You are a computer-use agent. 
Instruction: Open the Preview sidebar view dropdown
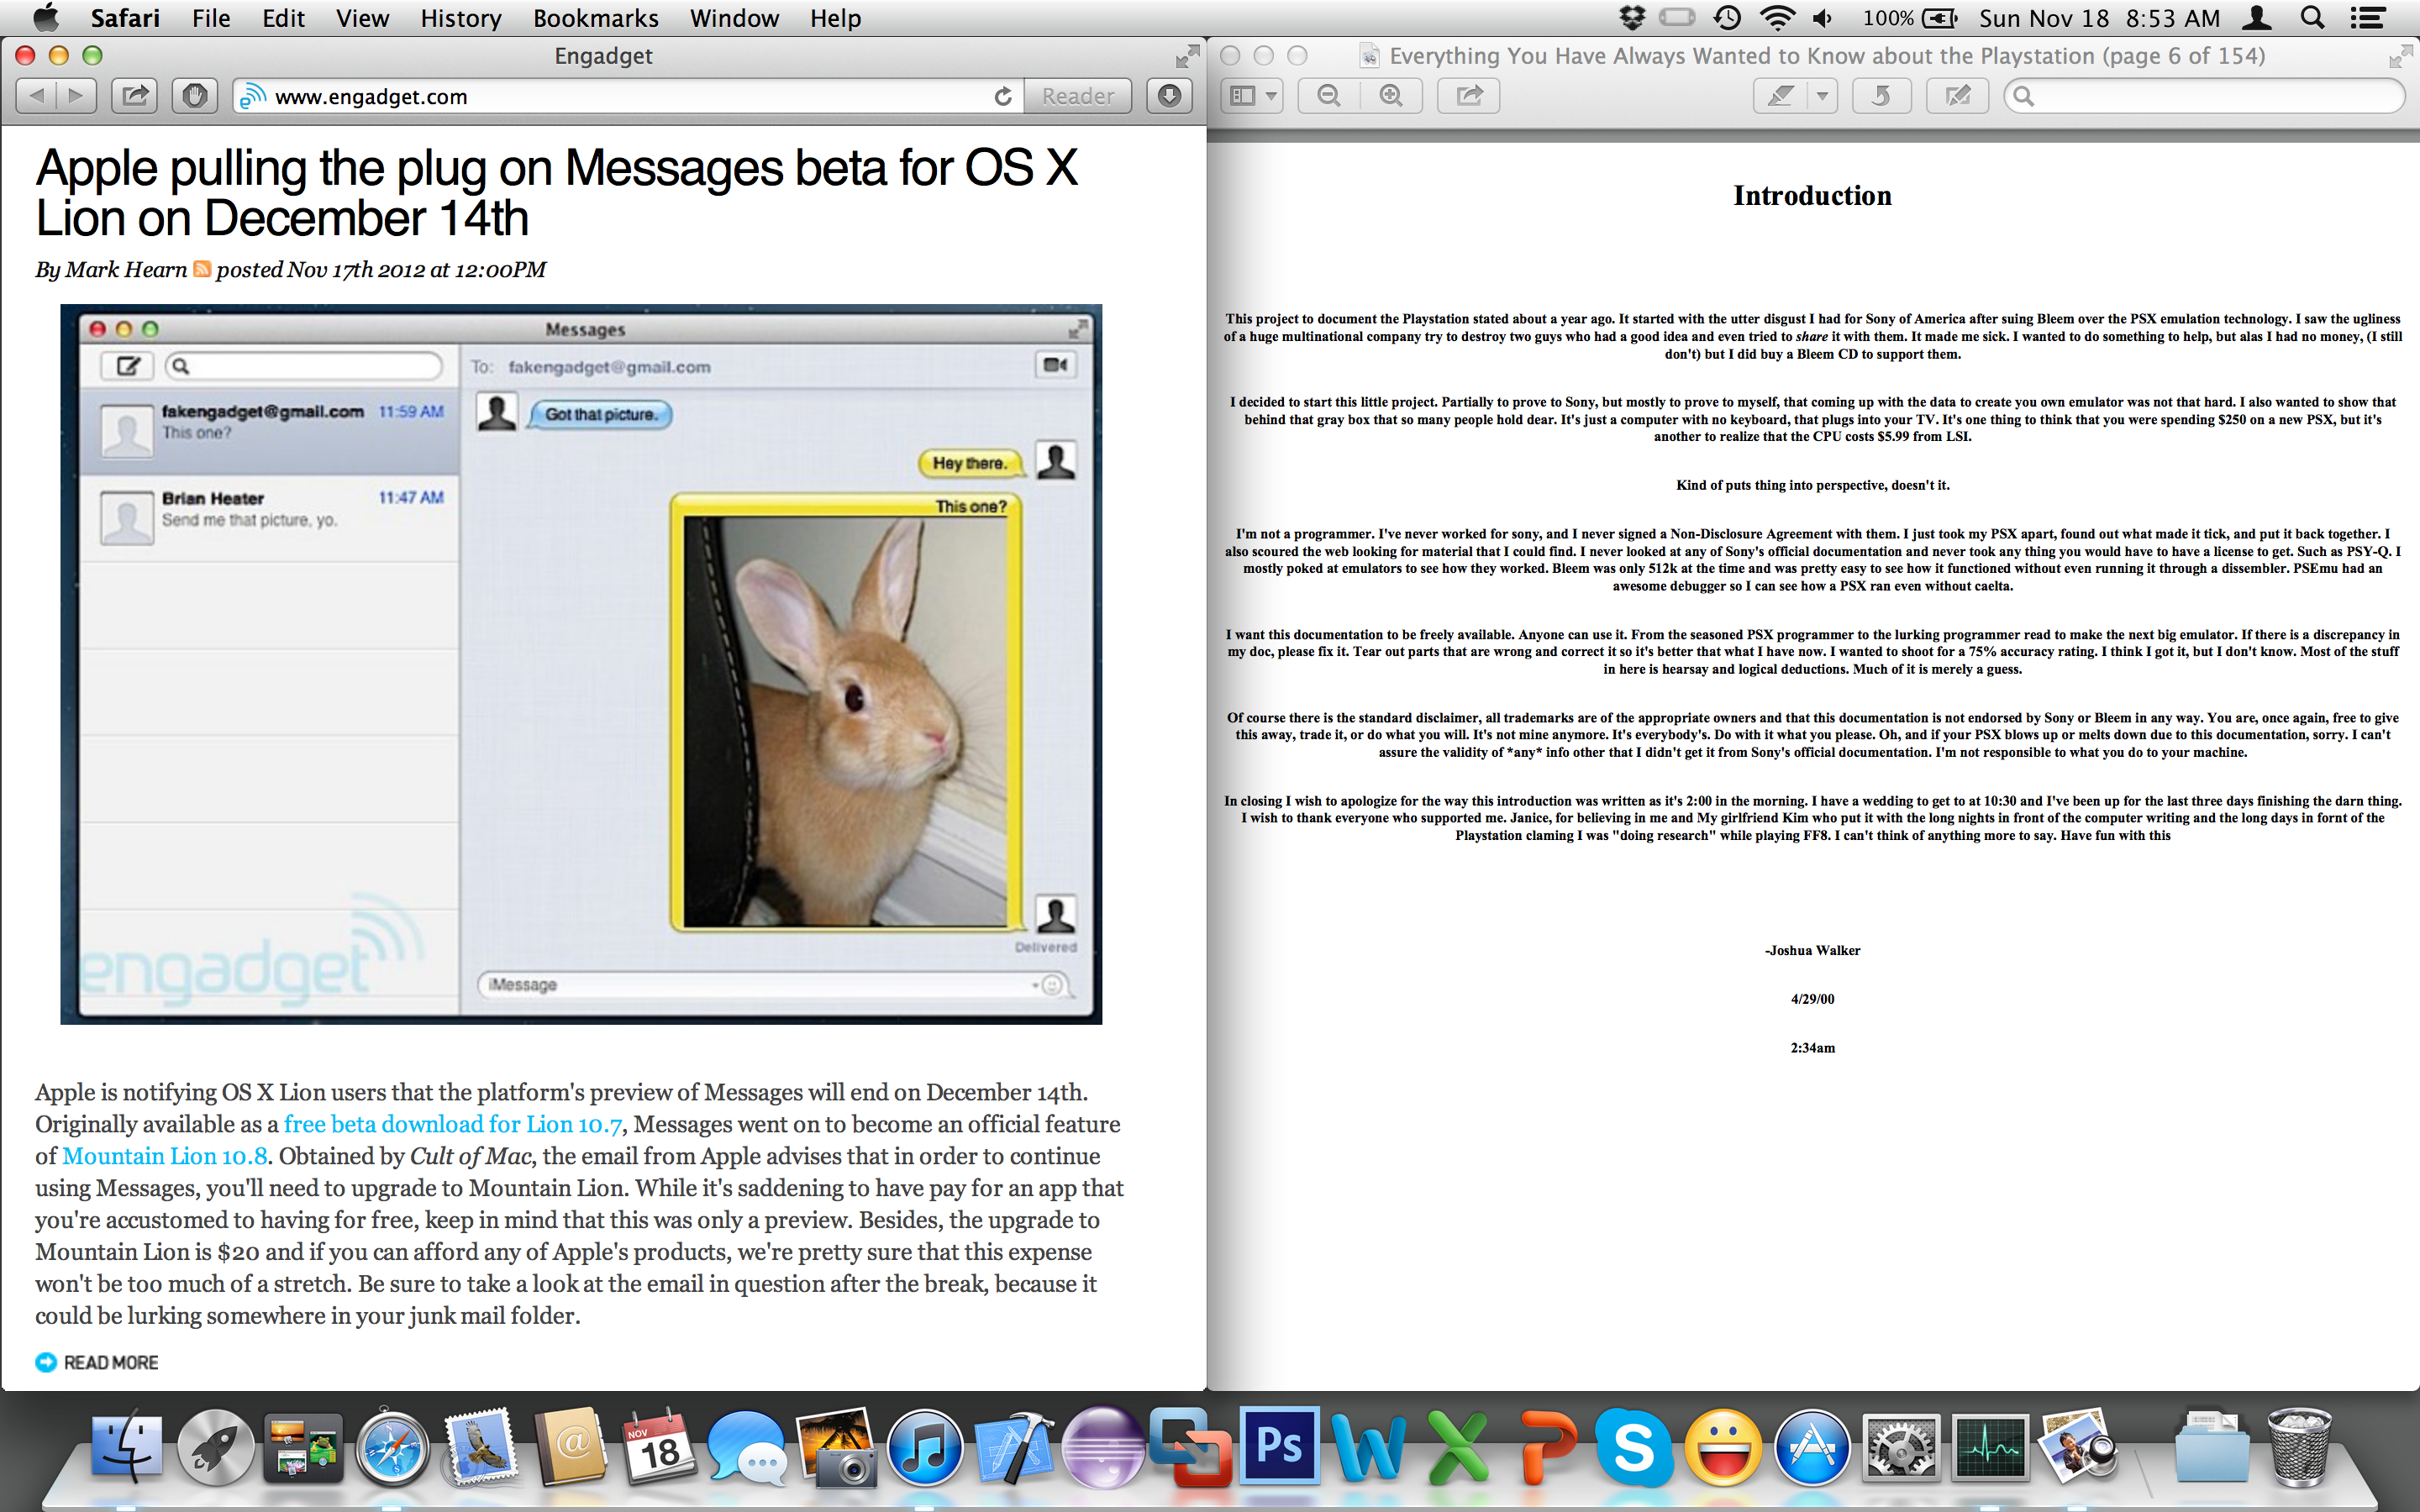tap(1253, 96)
